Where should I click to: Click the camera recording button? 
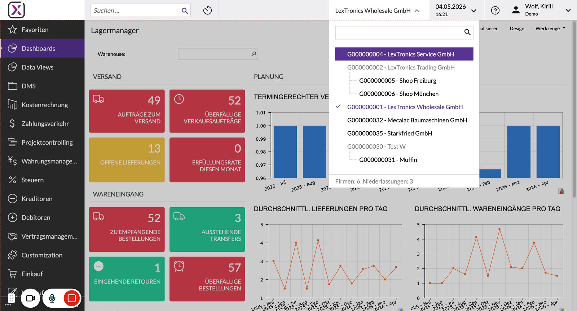[31, 298]
